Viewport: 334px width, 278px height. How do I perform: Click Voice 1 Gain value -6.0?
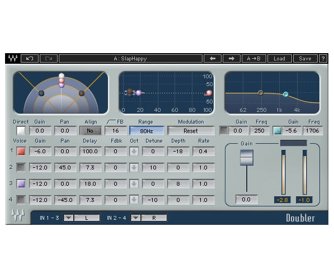[x=40, y=152]
